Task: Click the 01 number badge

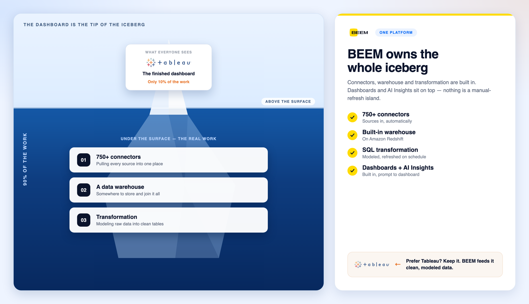Action: click(84, 160)
